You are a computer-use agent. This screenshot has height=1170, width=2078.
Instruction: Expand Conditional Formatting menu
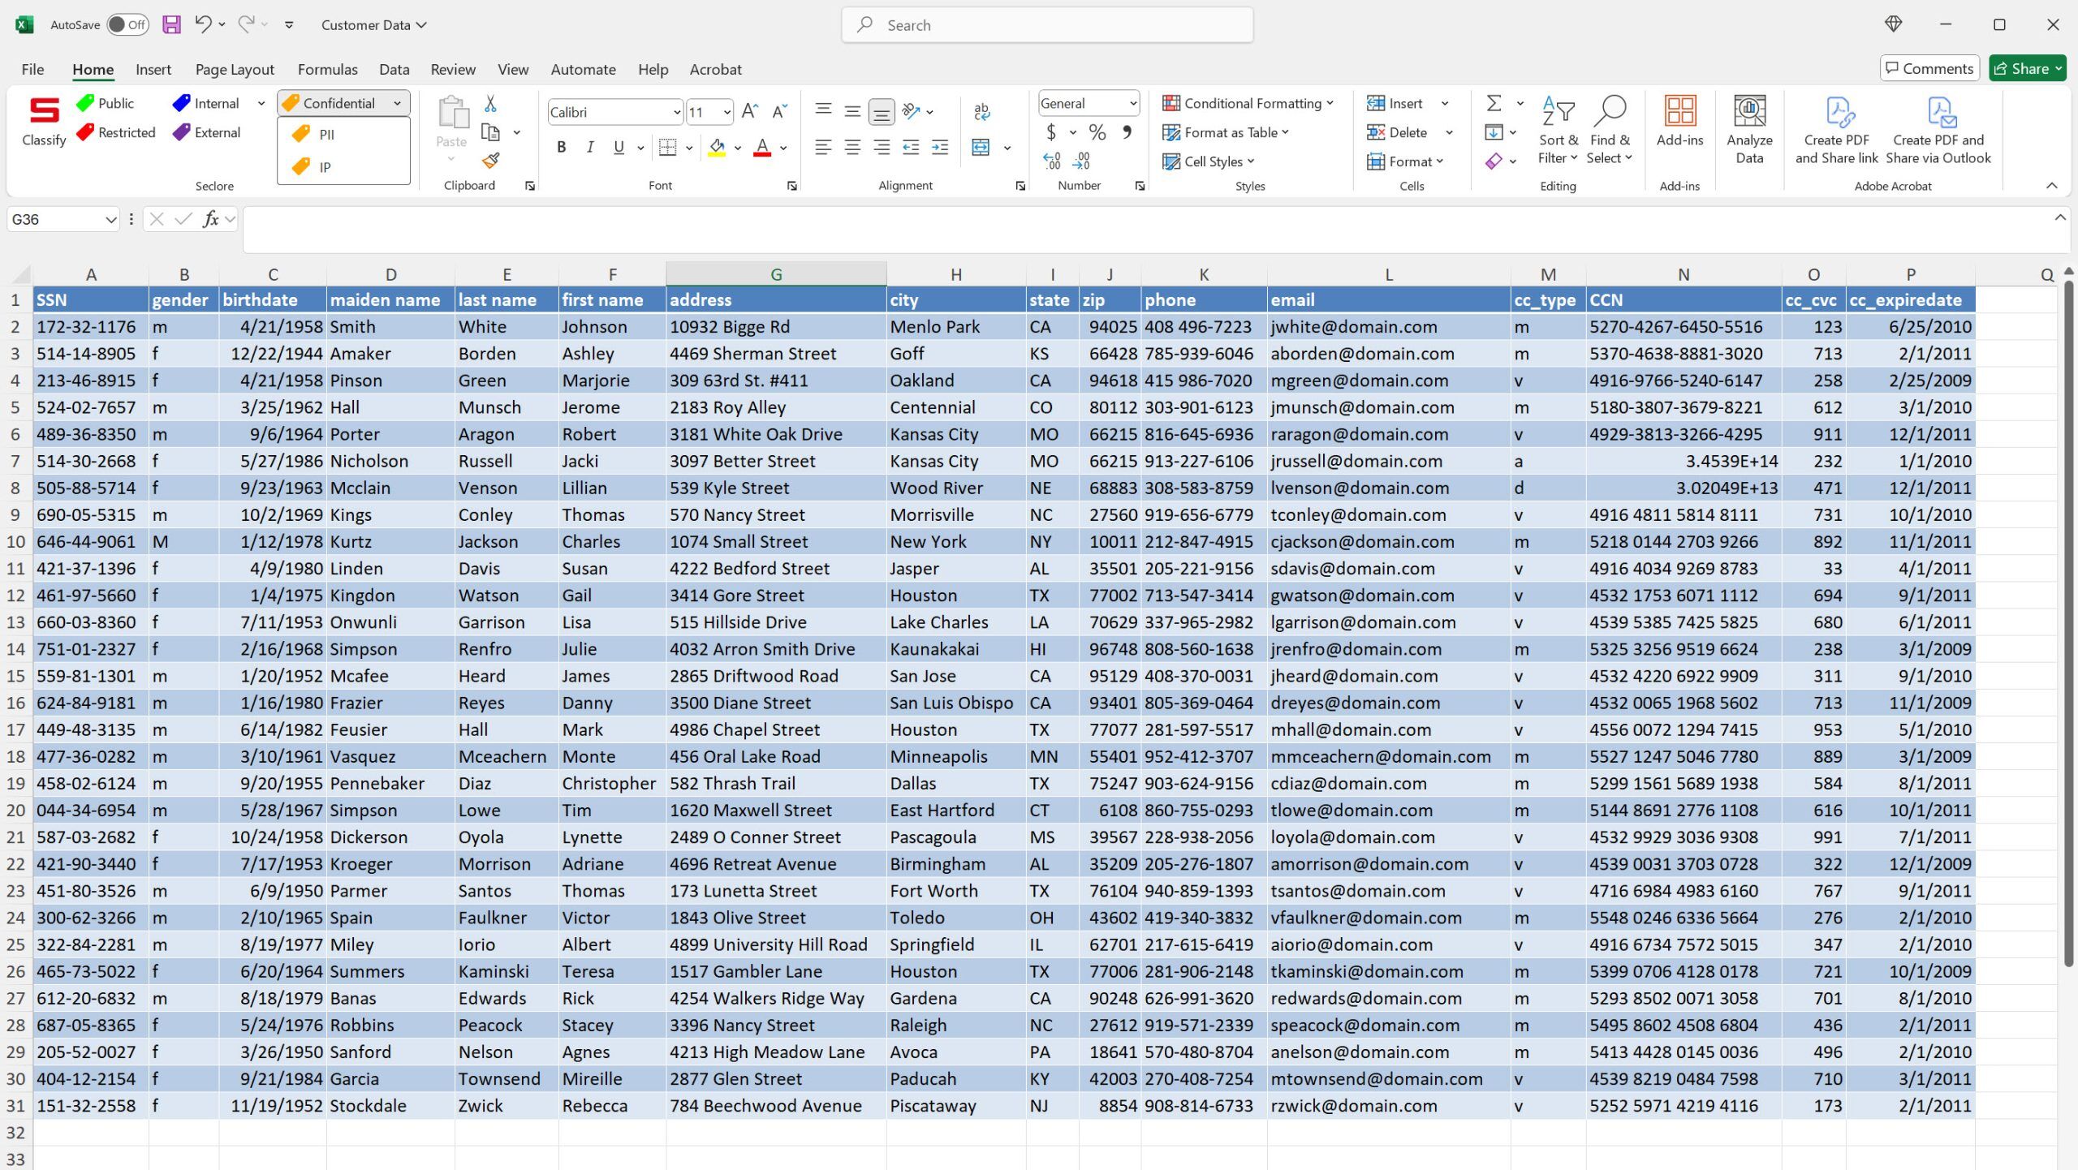(x=1248, y=103)
